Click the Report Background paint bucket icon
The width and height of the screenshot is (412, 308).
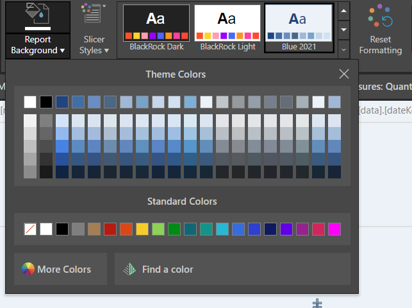coord(36,15)
